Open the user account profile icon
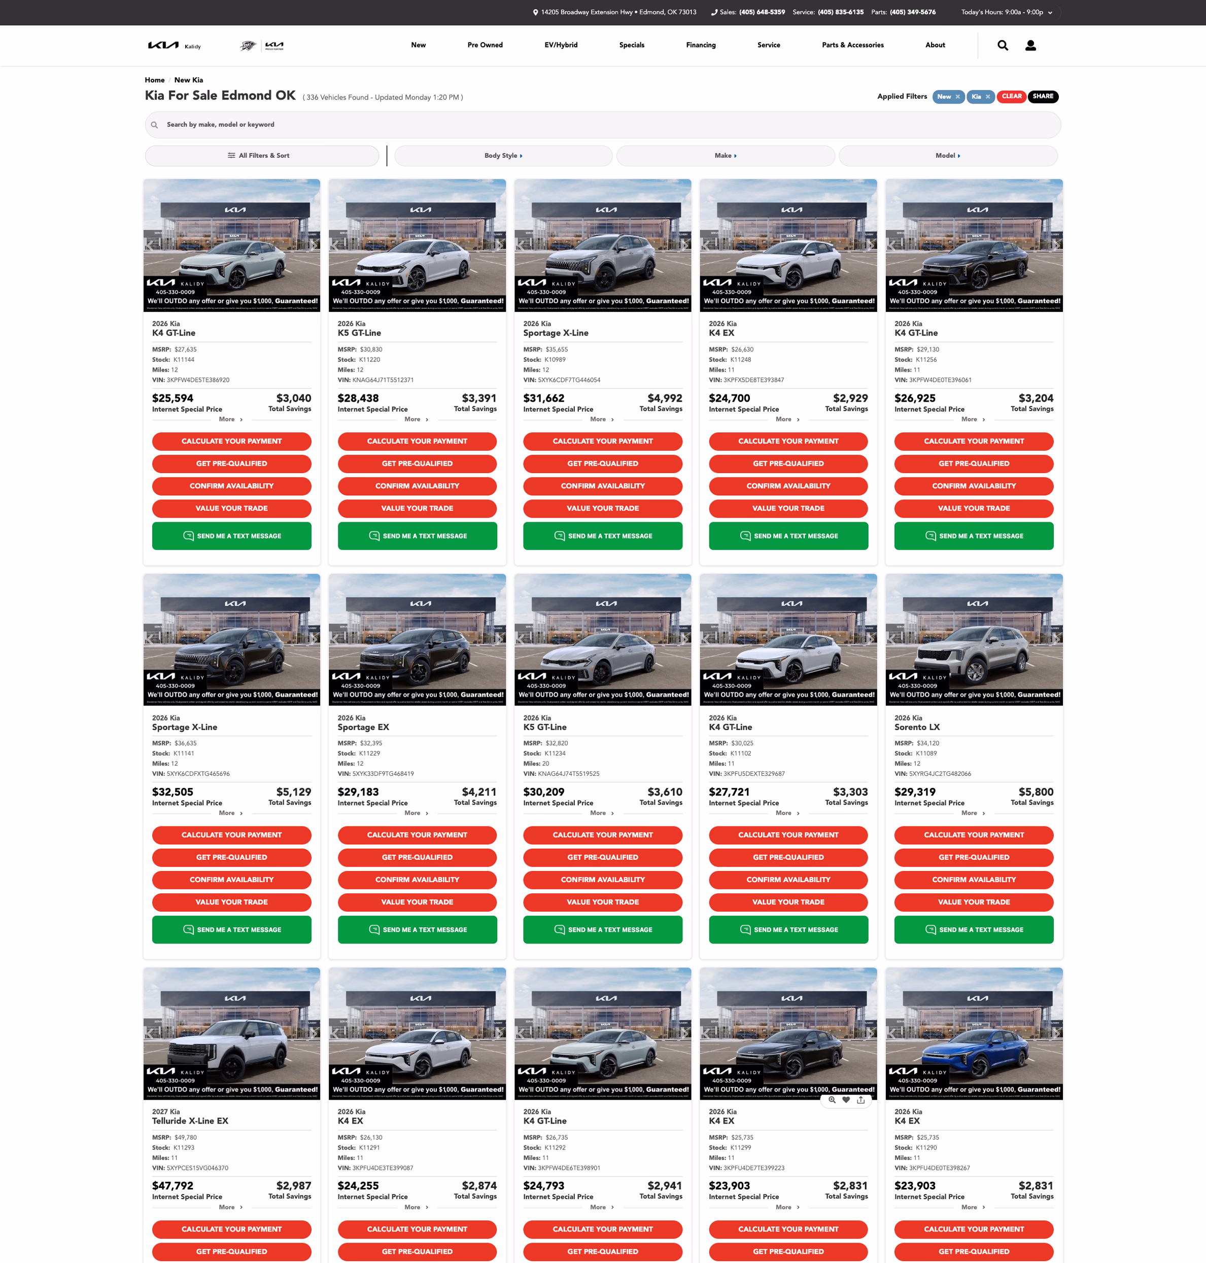The width and height of the screenshot is (1206, 1263). [1030, 46]
